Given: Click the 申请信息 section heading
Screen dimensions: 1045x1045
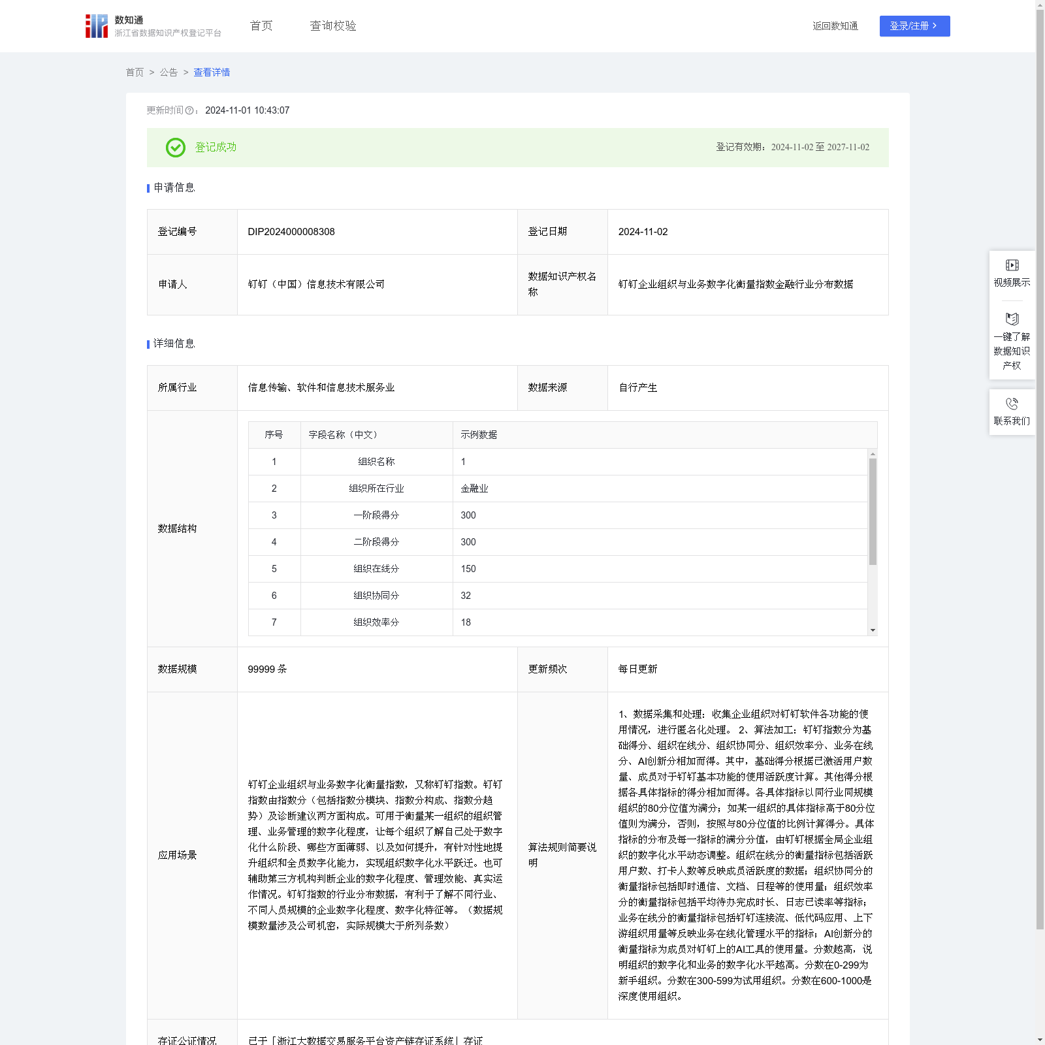Looking at the screenshot, I should [174, 188].
